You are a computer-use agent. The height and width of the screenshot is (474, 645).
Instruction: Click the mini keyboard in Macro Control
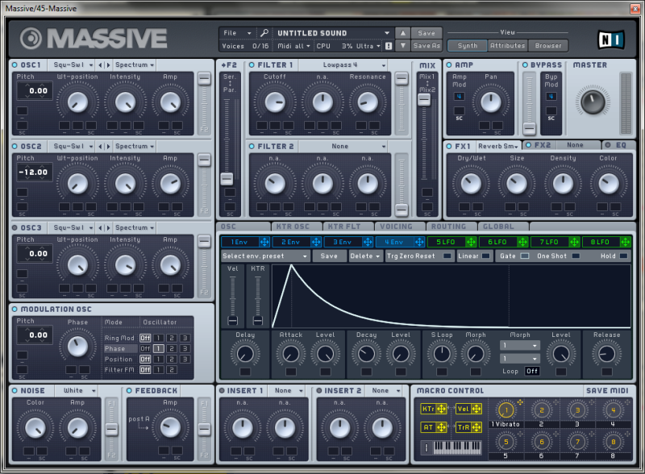point(457,447)
